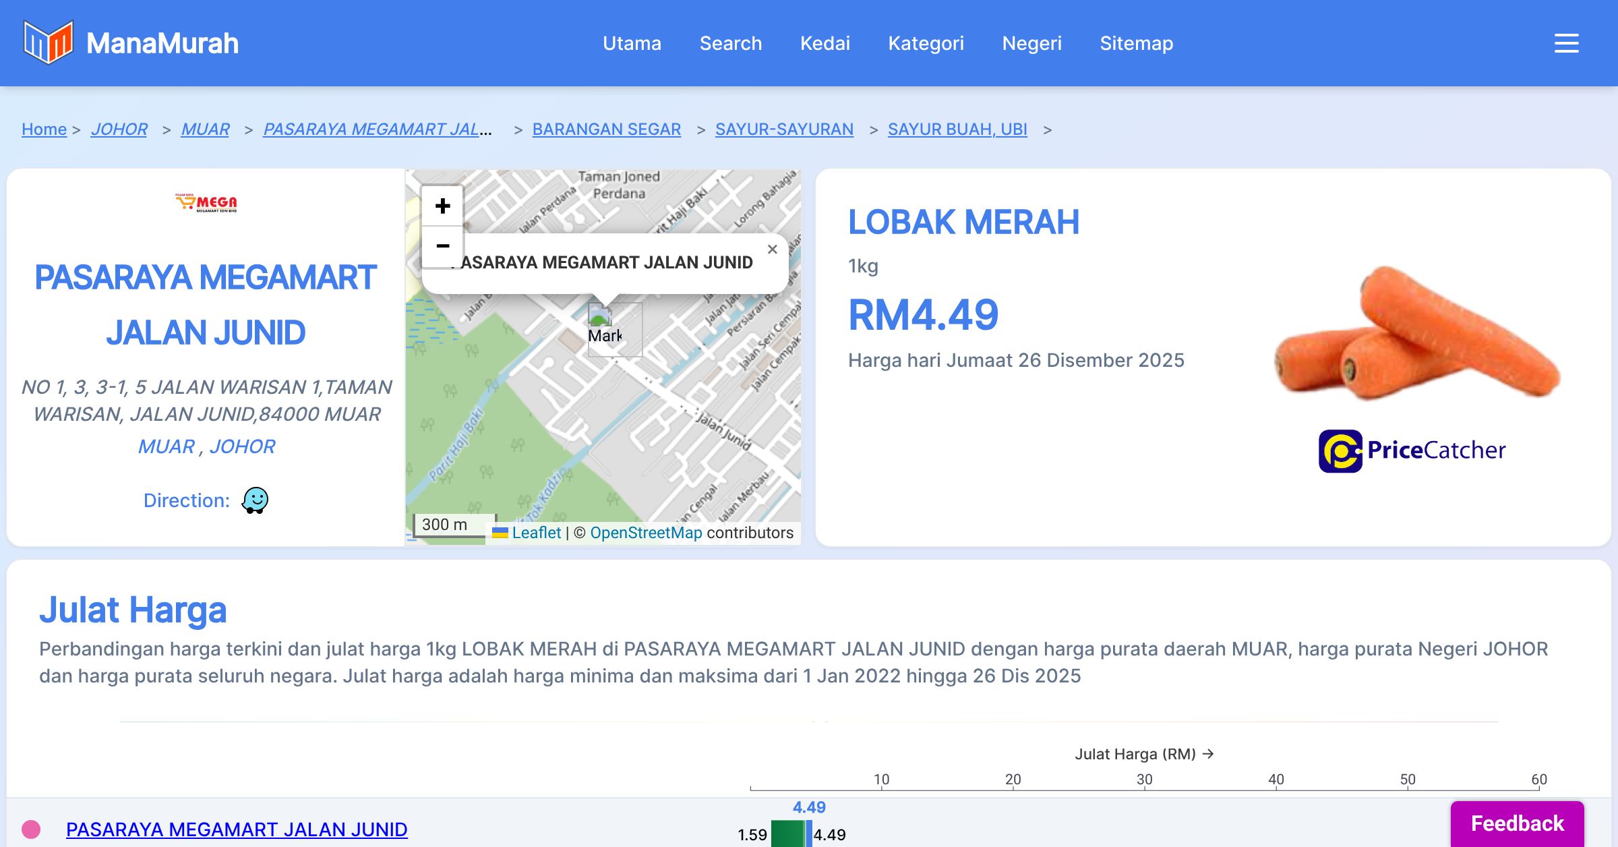The image size is (1618, 847).
Task: Go to the Negeri menu
Action: point(1031,43)
